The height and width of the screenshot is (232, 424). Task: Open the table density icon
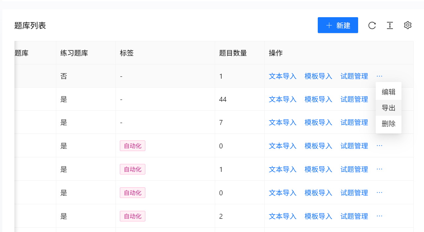pyautogui.click(x=390, y=25)
